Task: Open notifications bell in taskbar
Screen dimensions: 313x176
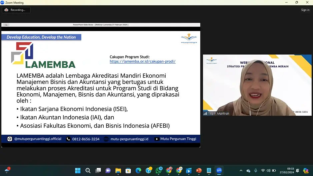Action: tap(298, 171)
